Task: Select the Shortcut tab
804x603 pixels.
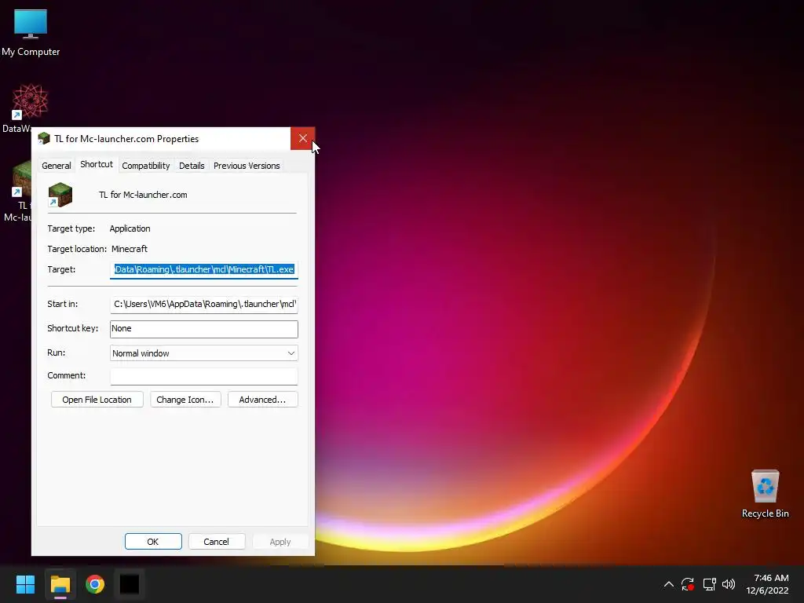Action: [97, 164]
